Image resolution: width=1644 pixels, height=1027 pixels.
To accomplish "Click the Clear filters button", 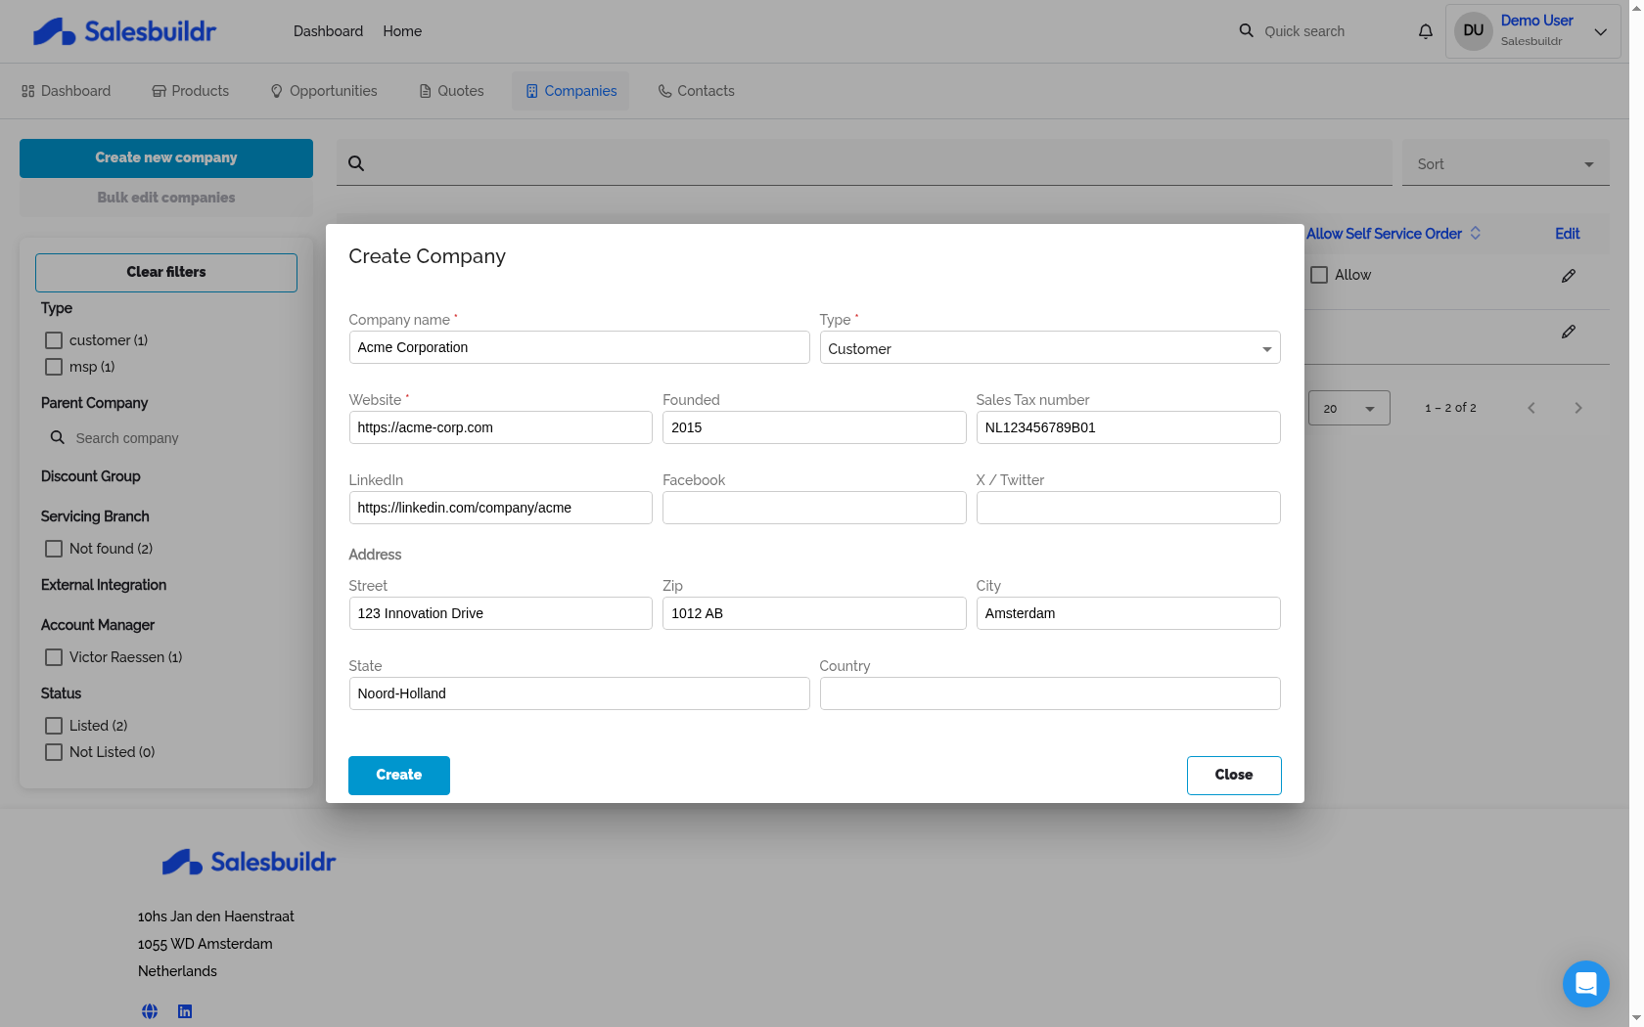I will [x=166, y=273].
